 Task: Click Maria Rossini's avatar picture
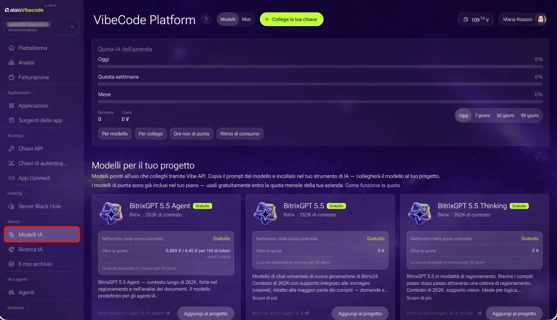(540, 19)
